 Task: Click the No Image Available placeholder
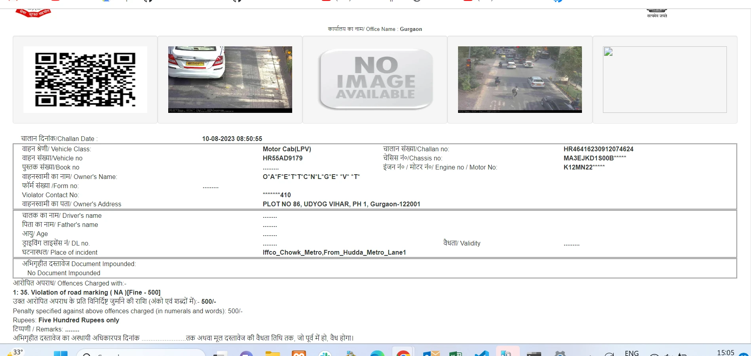click(x=375, y=80)
